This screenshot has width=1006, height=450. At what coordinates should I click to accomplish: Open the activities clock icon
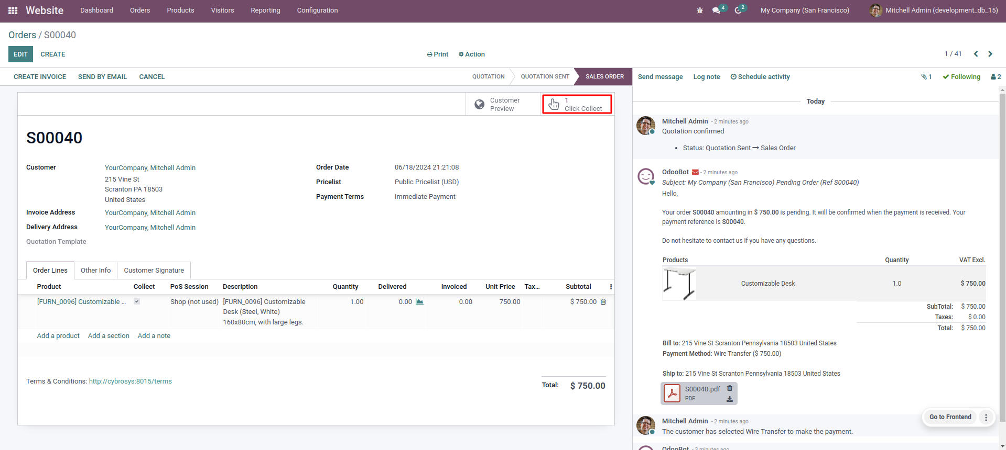(738, 10)
